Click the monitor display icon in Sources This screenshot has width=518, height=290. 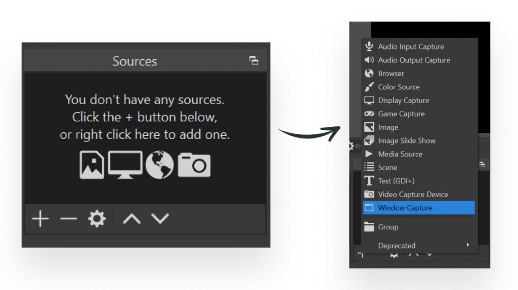coord(125,165)
